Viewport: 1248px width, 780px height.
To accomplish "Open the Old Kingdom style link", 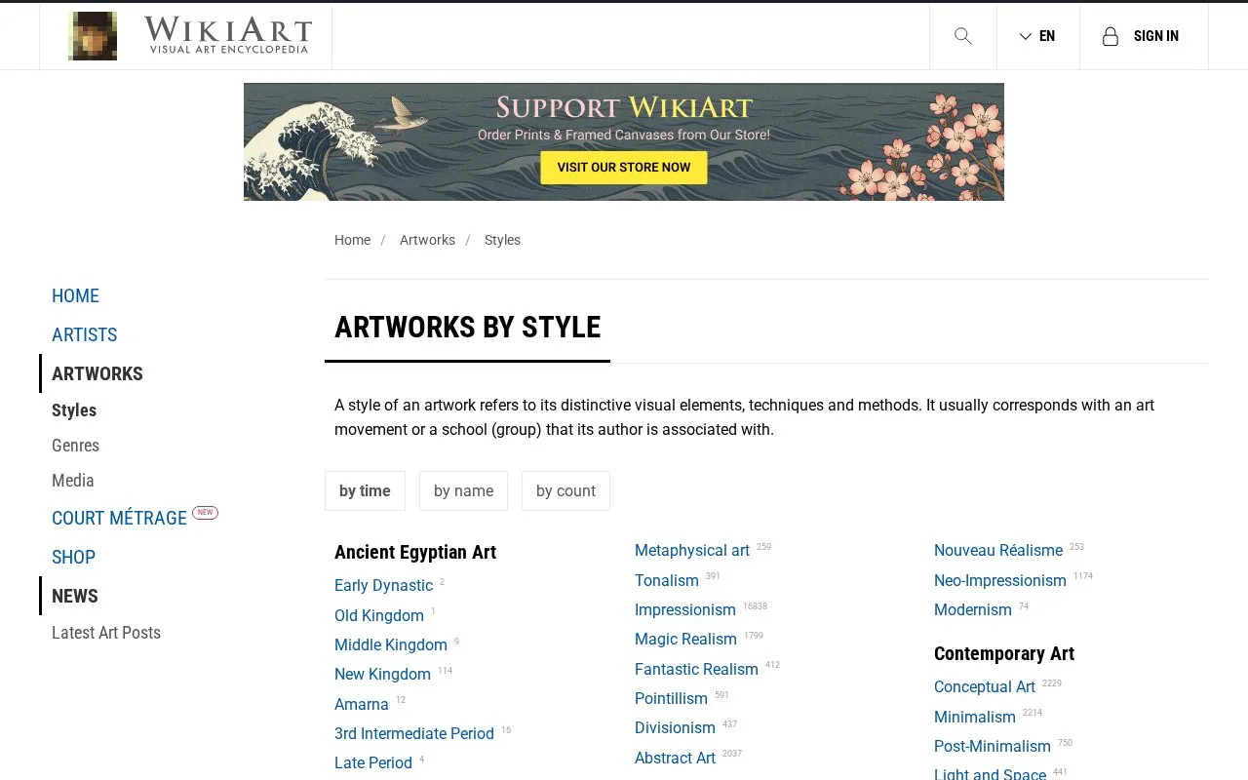I will [379, 615].
